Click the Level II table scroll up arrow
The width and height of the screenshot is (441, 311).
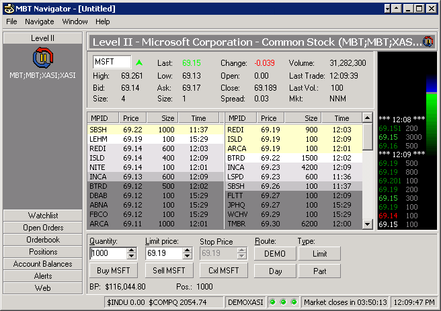tap(367, 118)
